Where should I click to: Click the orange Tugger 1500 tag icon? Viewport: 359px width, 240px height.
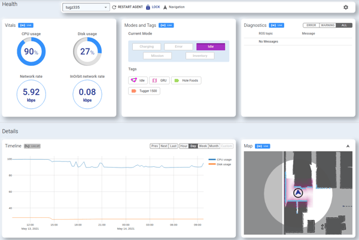[133, 91]
